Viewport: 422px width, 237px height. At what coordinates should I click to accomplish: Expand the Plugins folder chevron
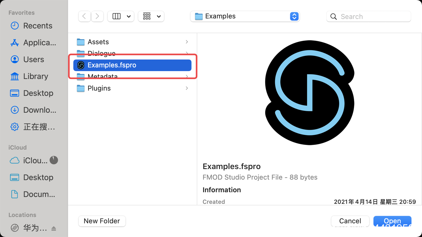click(x=187, y=88)
